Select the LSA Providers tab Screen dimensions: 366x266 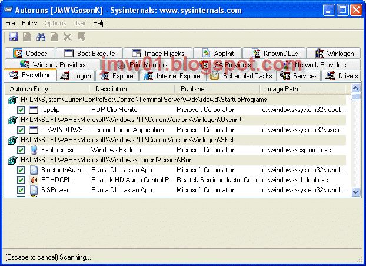tap(225, 64)
